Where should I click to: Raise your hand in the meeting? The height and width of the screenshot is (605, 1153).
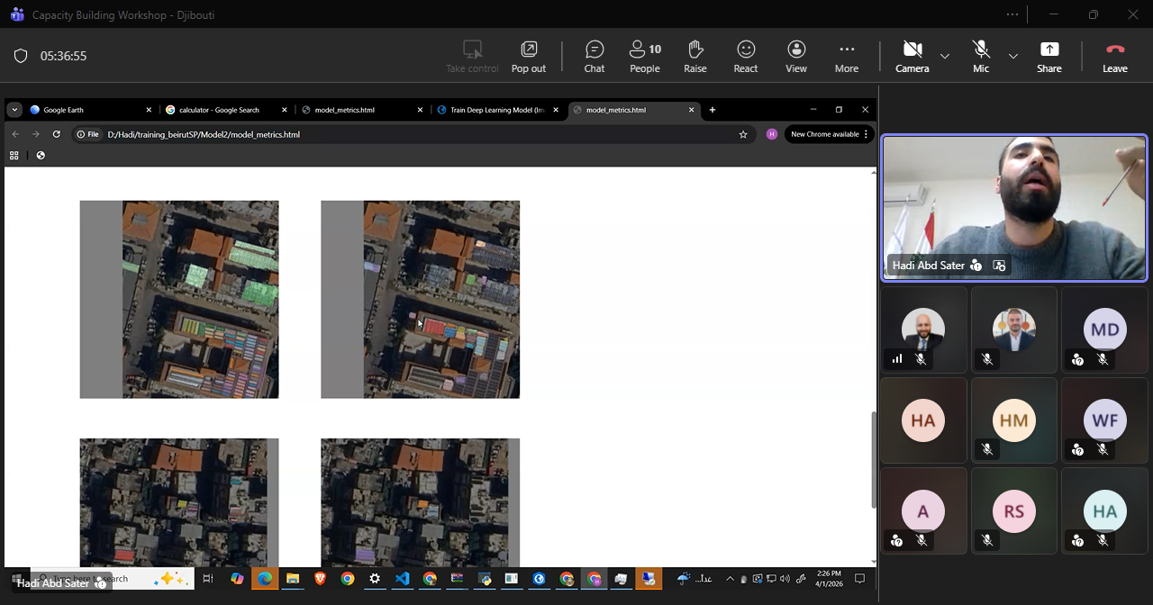[695, 56]
